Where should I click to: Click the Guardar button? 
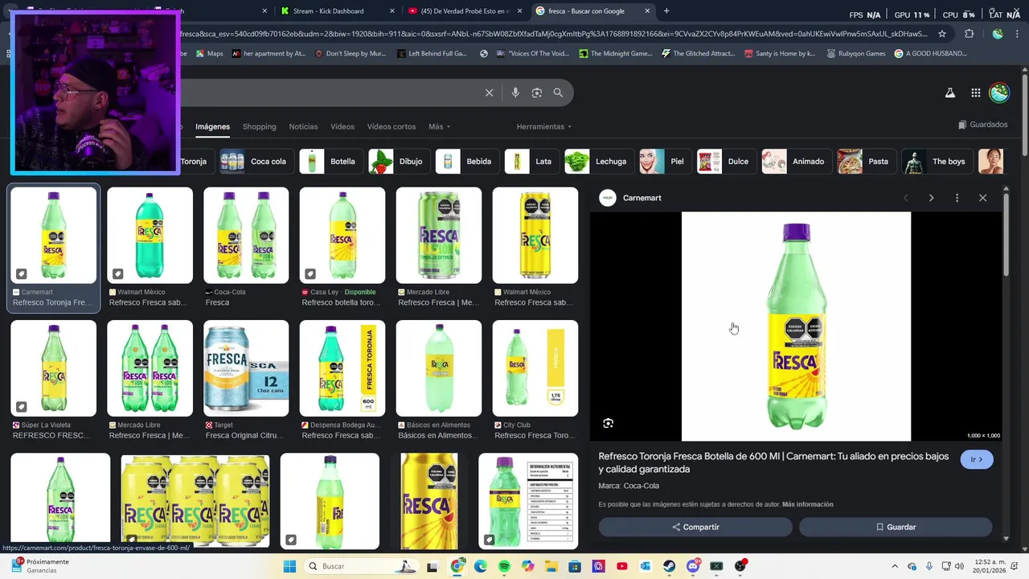pos(896,527)
